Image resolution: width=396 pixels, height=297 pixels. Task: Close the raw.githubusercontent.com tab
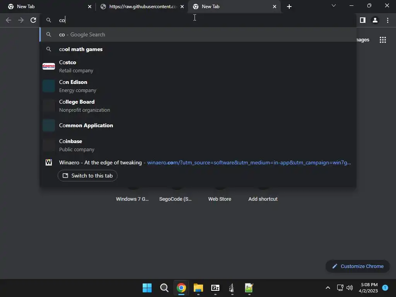pos(182,7)
